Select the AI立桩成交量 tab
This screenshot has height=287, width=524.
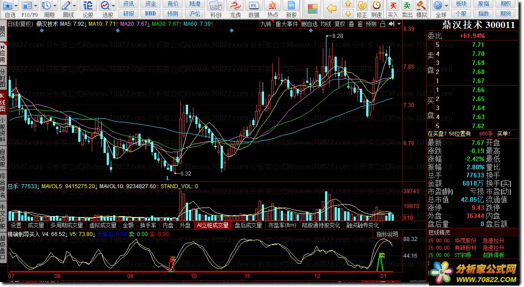point(212,226)
